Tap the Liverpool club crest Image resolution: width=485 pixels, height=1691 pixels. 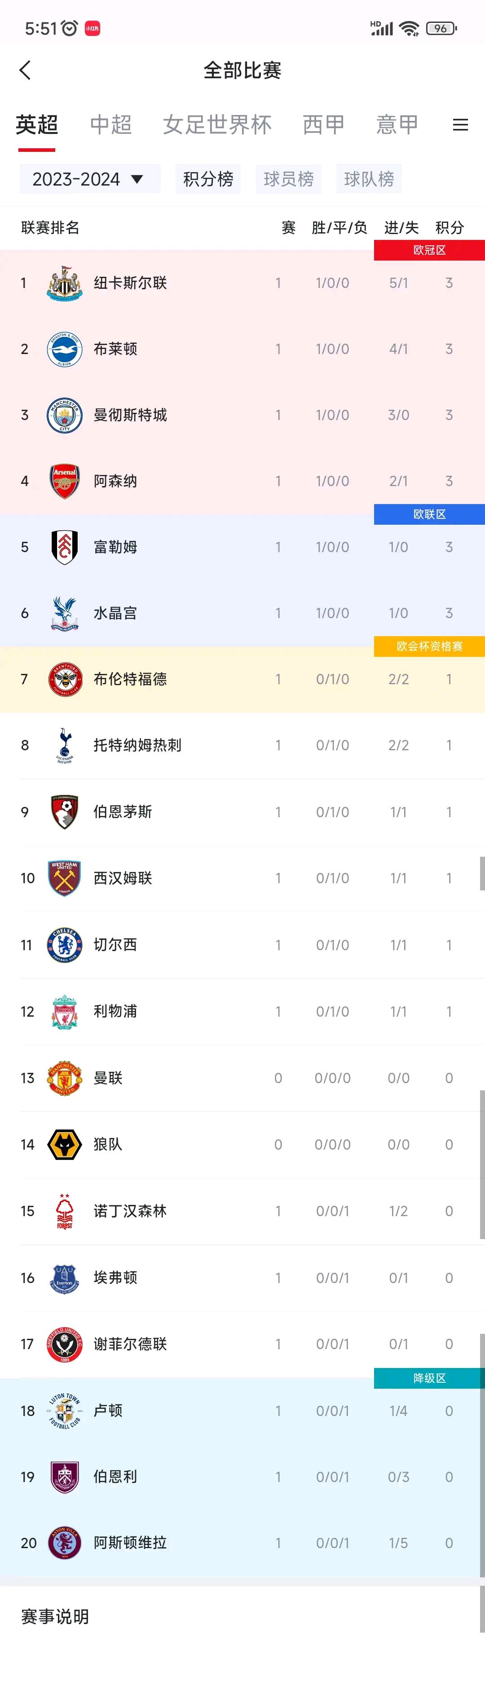pyautogui.click(x=64, y=1012)
